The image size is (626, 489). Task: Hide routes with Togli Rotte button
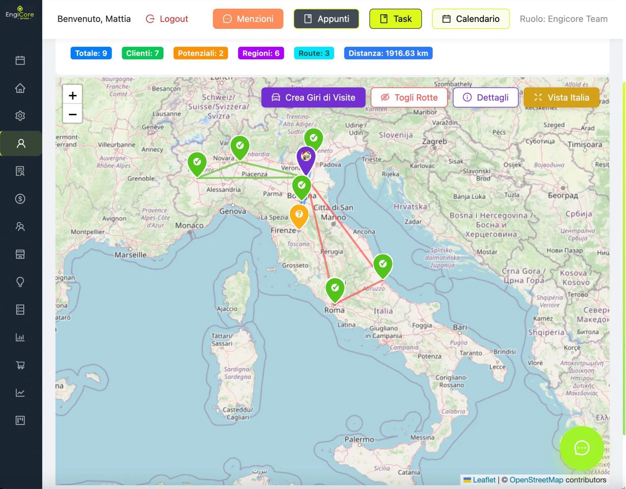pyautogui.click(x=409, y=98)
